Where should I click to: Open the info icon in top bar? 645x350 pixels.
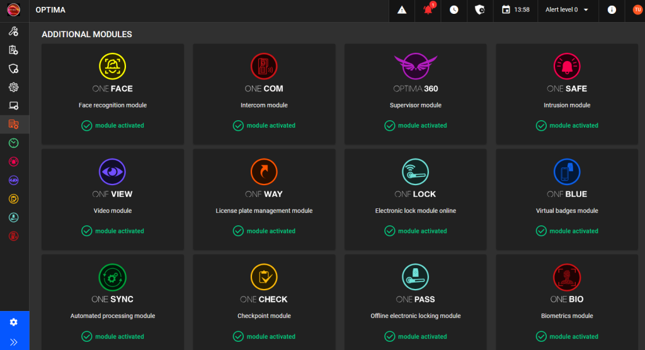point(611,10)
